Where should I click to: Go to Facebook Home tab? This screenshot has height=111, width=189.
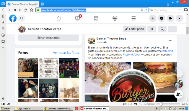click(58, 18)
